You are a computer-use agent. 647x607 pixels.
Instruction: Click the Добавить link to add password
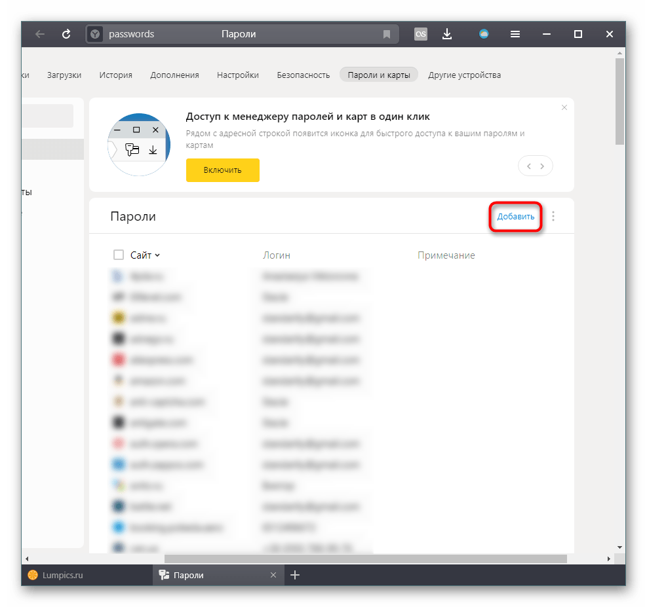[515, 217]
